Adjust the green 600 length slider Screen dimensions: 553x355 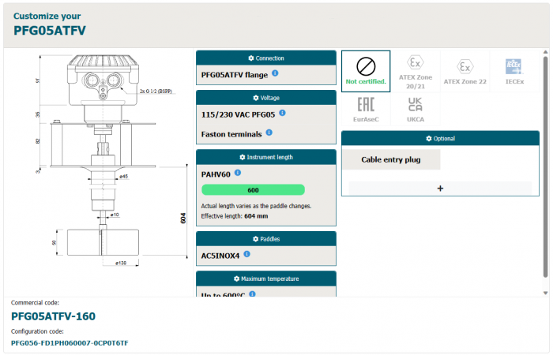click(x=253, y=190)
